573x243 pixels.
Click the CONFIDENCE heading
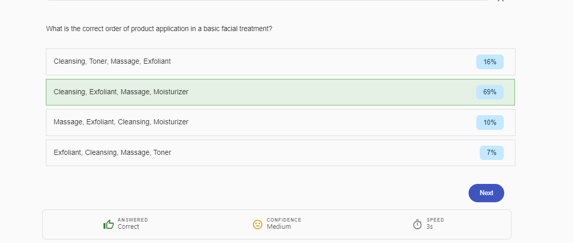tap(284, 220)
